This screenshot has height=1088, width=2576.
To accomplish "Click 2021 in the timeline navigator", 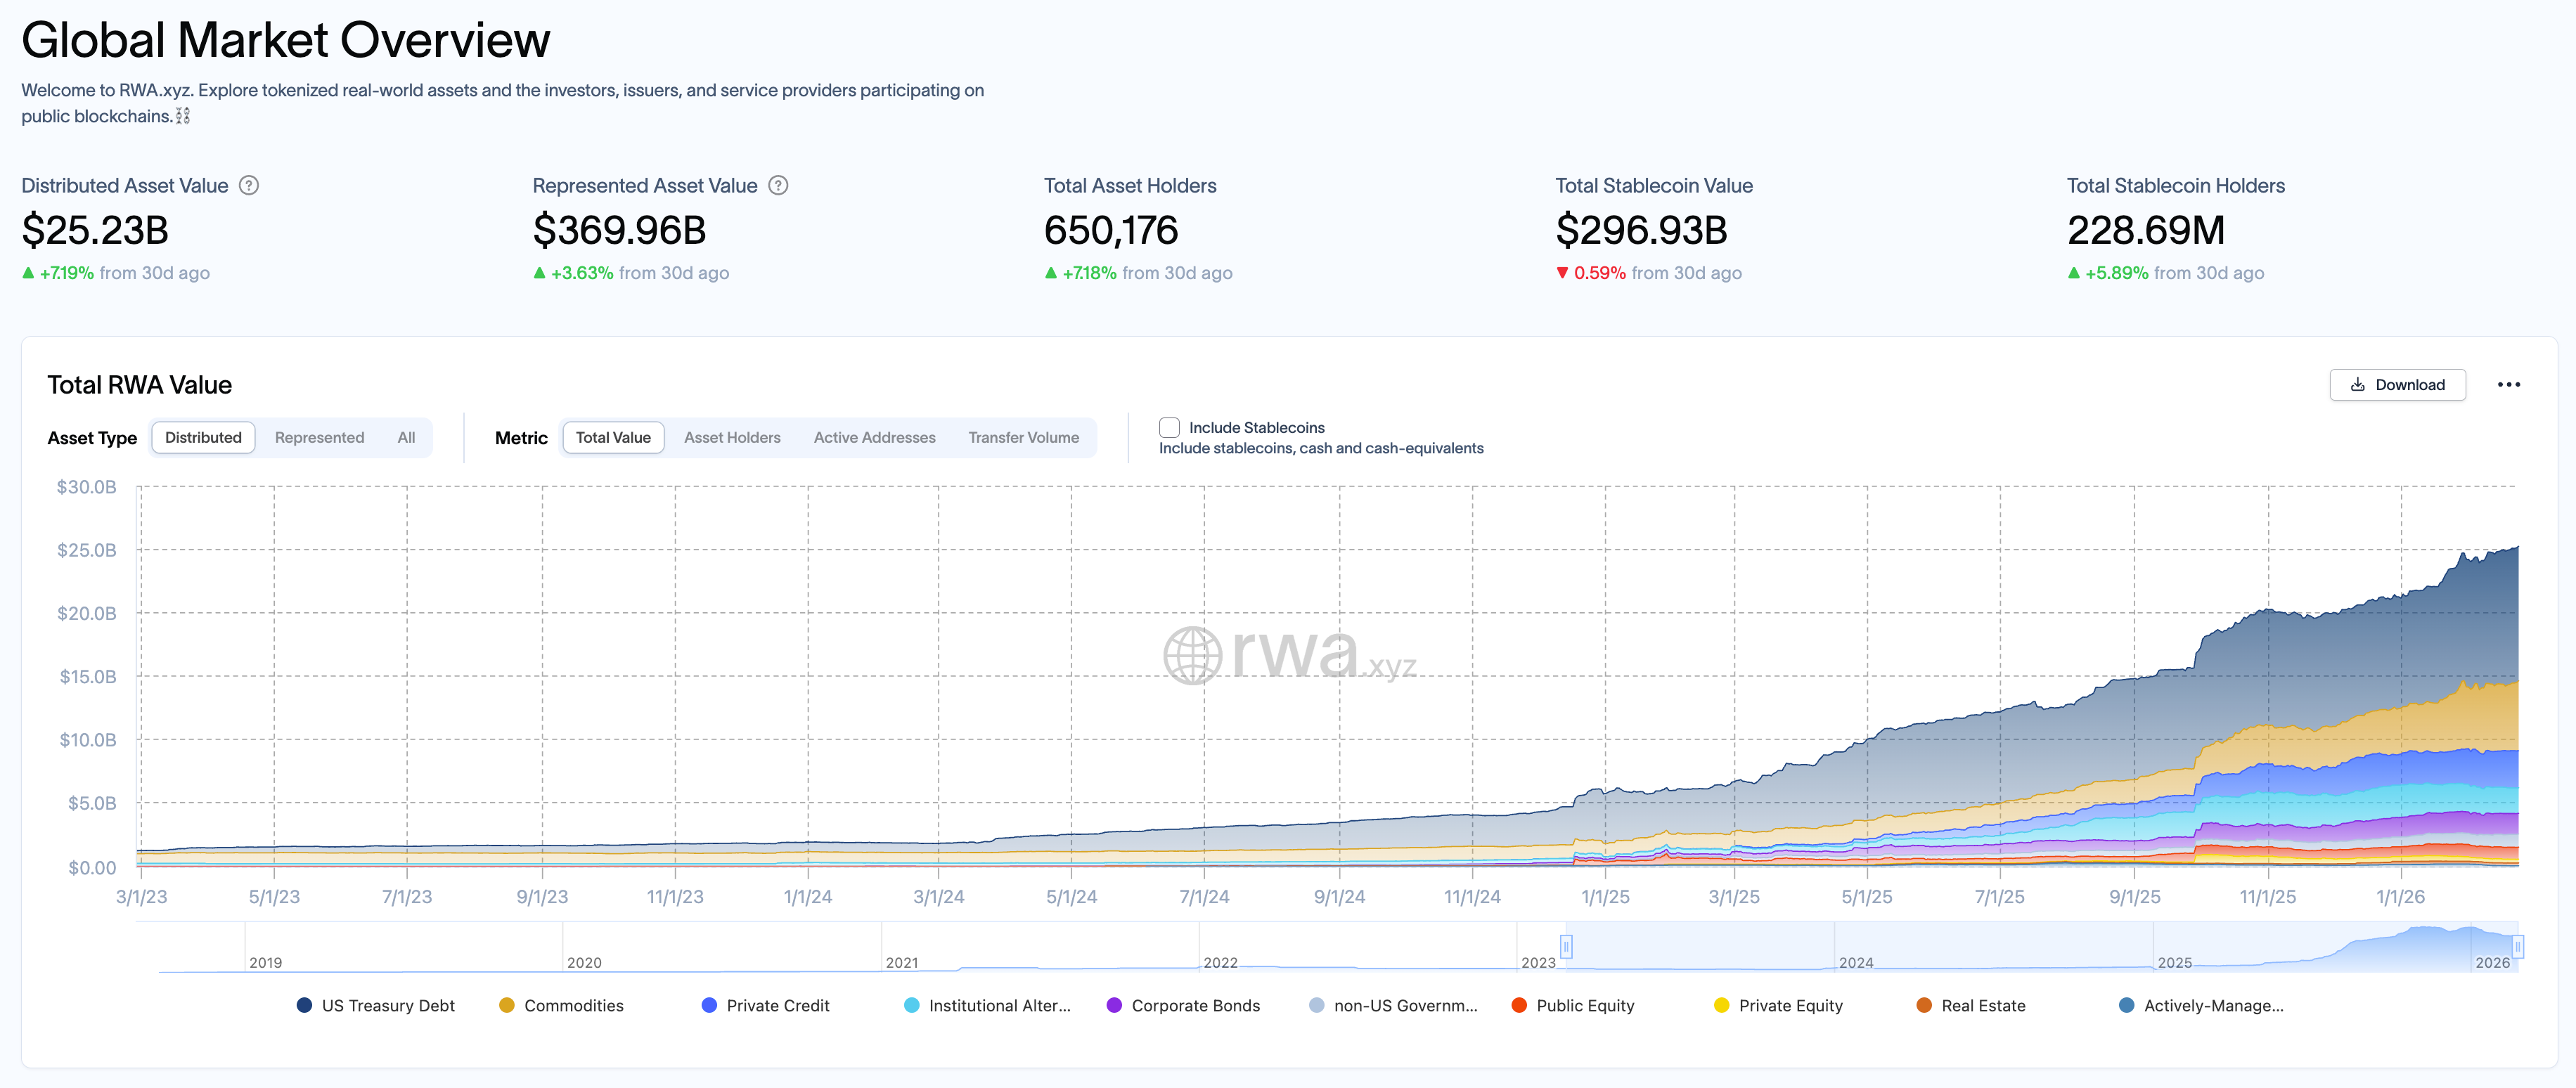I will point(901,962).
